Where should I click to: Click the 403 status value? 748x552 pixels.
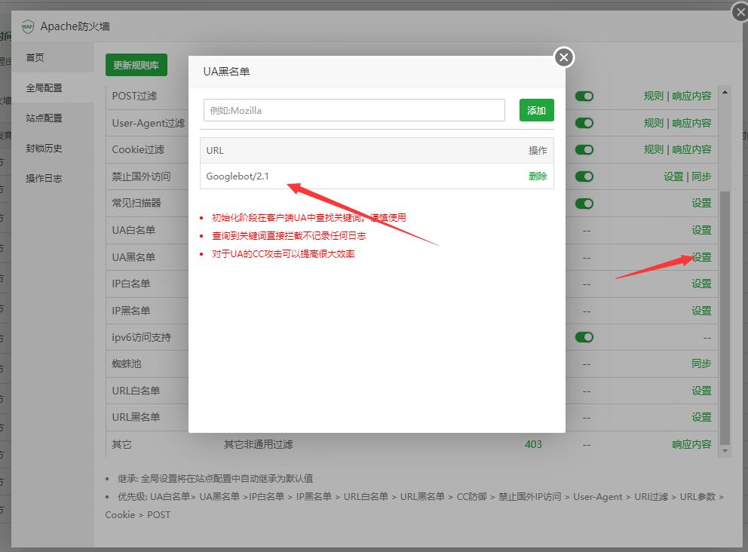click(x=533, y=444)
